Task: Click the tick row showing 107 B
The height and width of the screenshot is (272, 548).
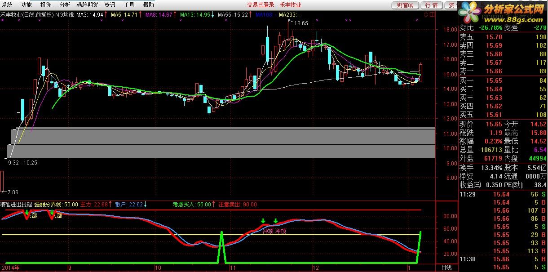Action: (503, 210)
